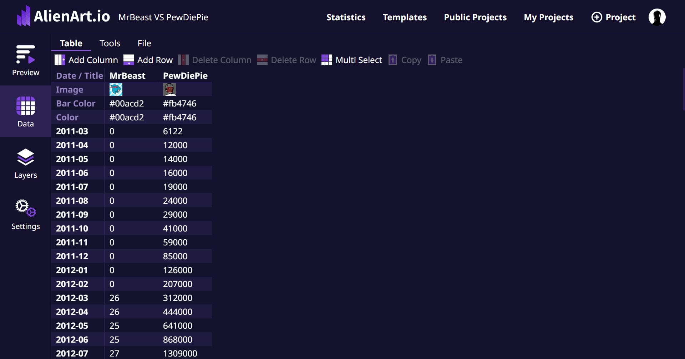685x359 pixels.
Task: Open the Statistics page
Action: tap(346, 17)
